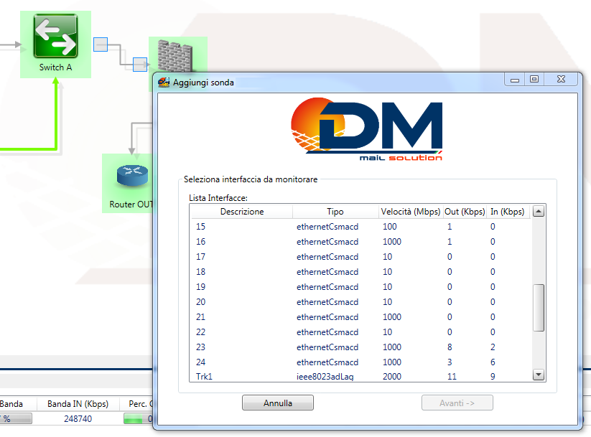Click the scroll down arrow of interface list

539,375
